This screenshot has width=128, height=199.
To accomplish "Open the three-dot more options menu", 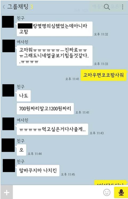I will 122,7.
